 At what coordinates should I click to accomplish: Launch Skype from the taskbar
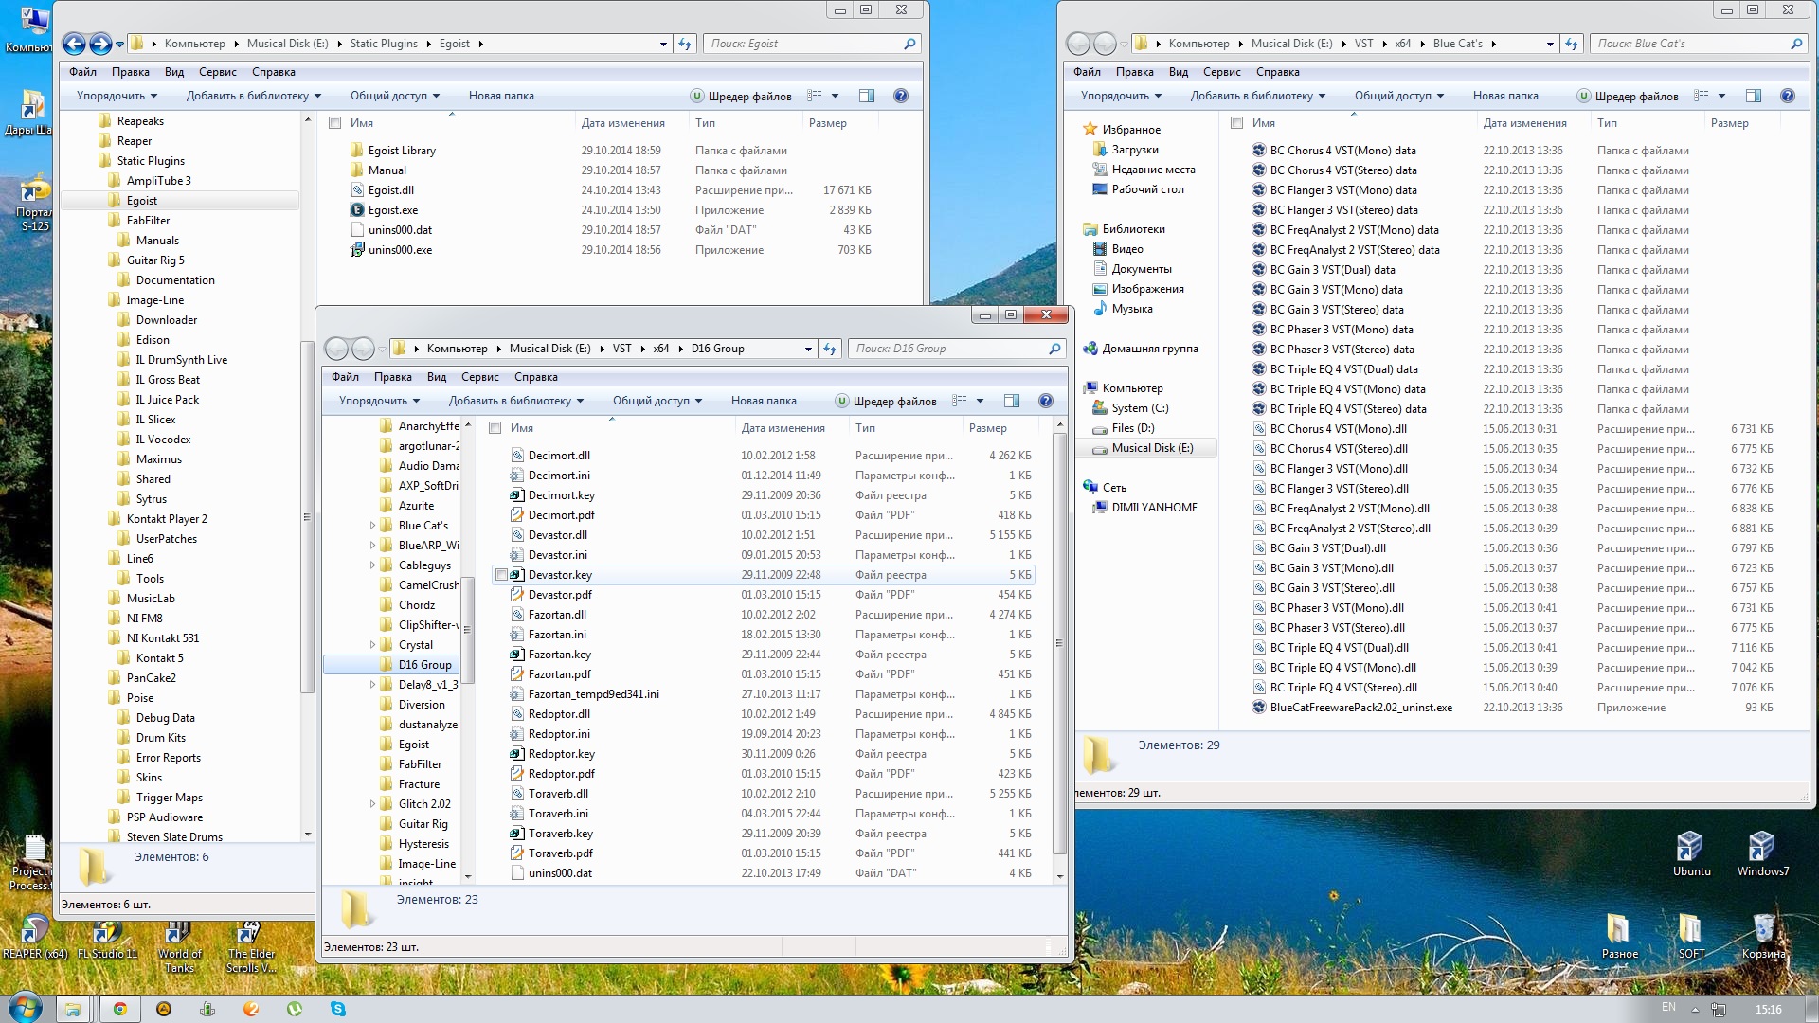click(x=338, y=1009)
